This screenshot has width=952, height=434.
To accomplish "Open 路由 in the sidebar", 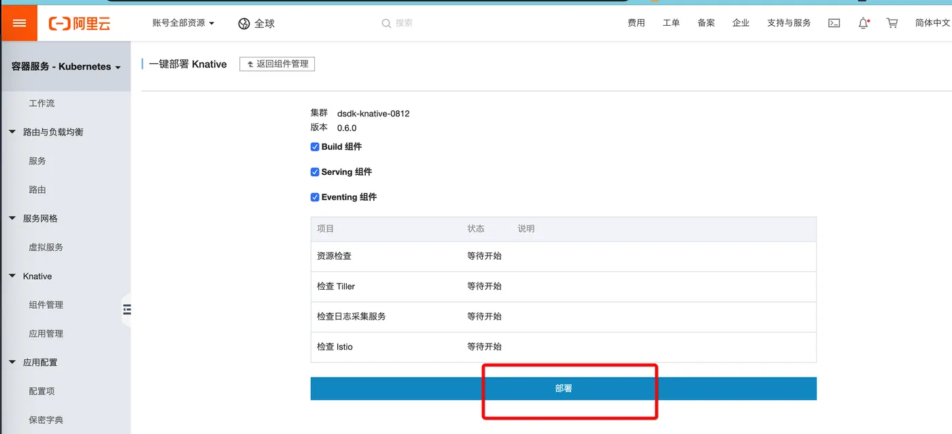I will point(37,190).
